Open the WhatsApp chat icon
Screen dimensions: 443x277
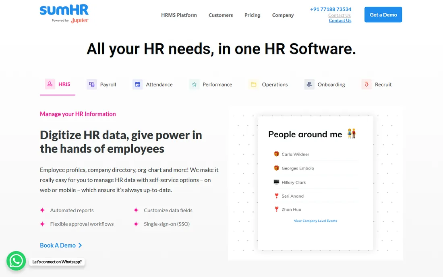pos(16,260)
